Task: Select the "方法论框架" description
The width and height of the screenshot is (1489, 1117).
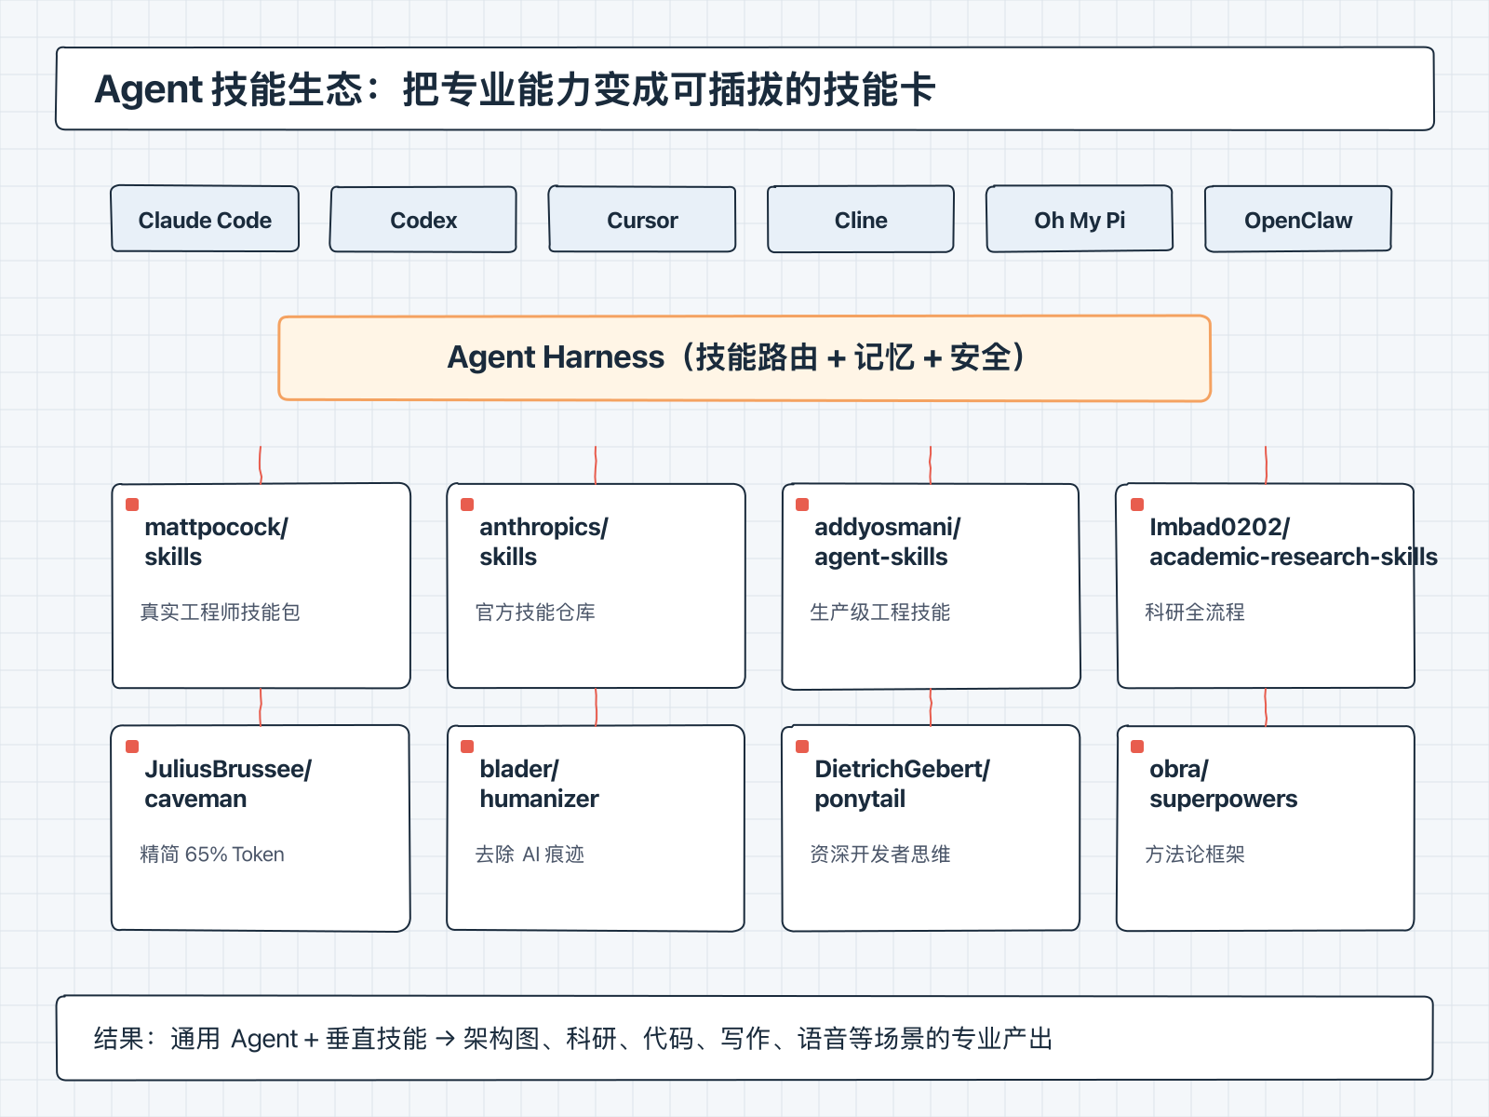Action: pyautogui.click(x=1195, y=854)
